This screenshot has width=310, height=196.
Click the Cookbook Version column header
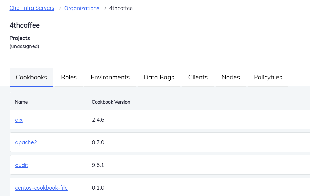[x=111, y=102]
